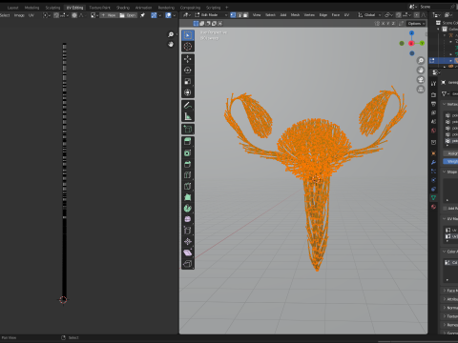Switch to the Texture Paint workspace tab
Viewport: 458px width, 343px height.
(99, 8)
